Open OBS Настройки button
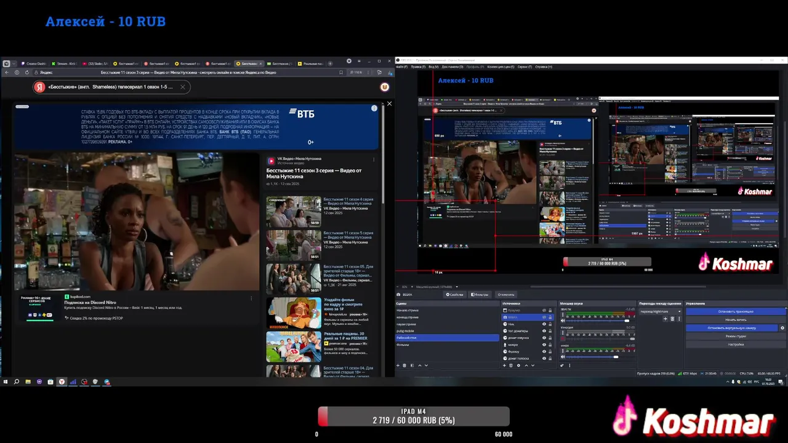This screenshot has height=443, width=788. click(x=736, y=345)
